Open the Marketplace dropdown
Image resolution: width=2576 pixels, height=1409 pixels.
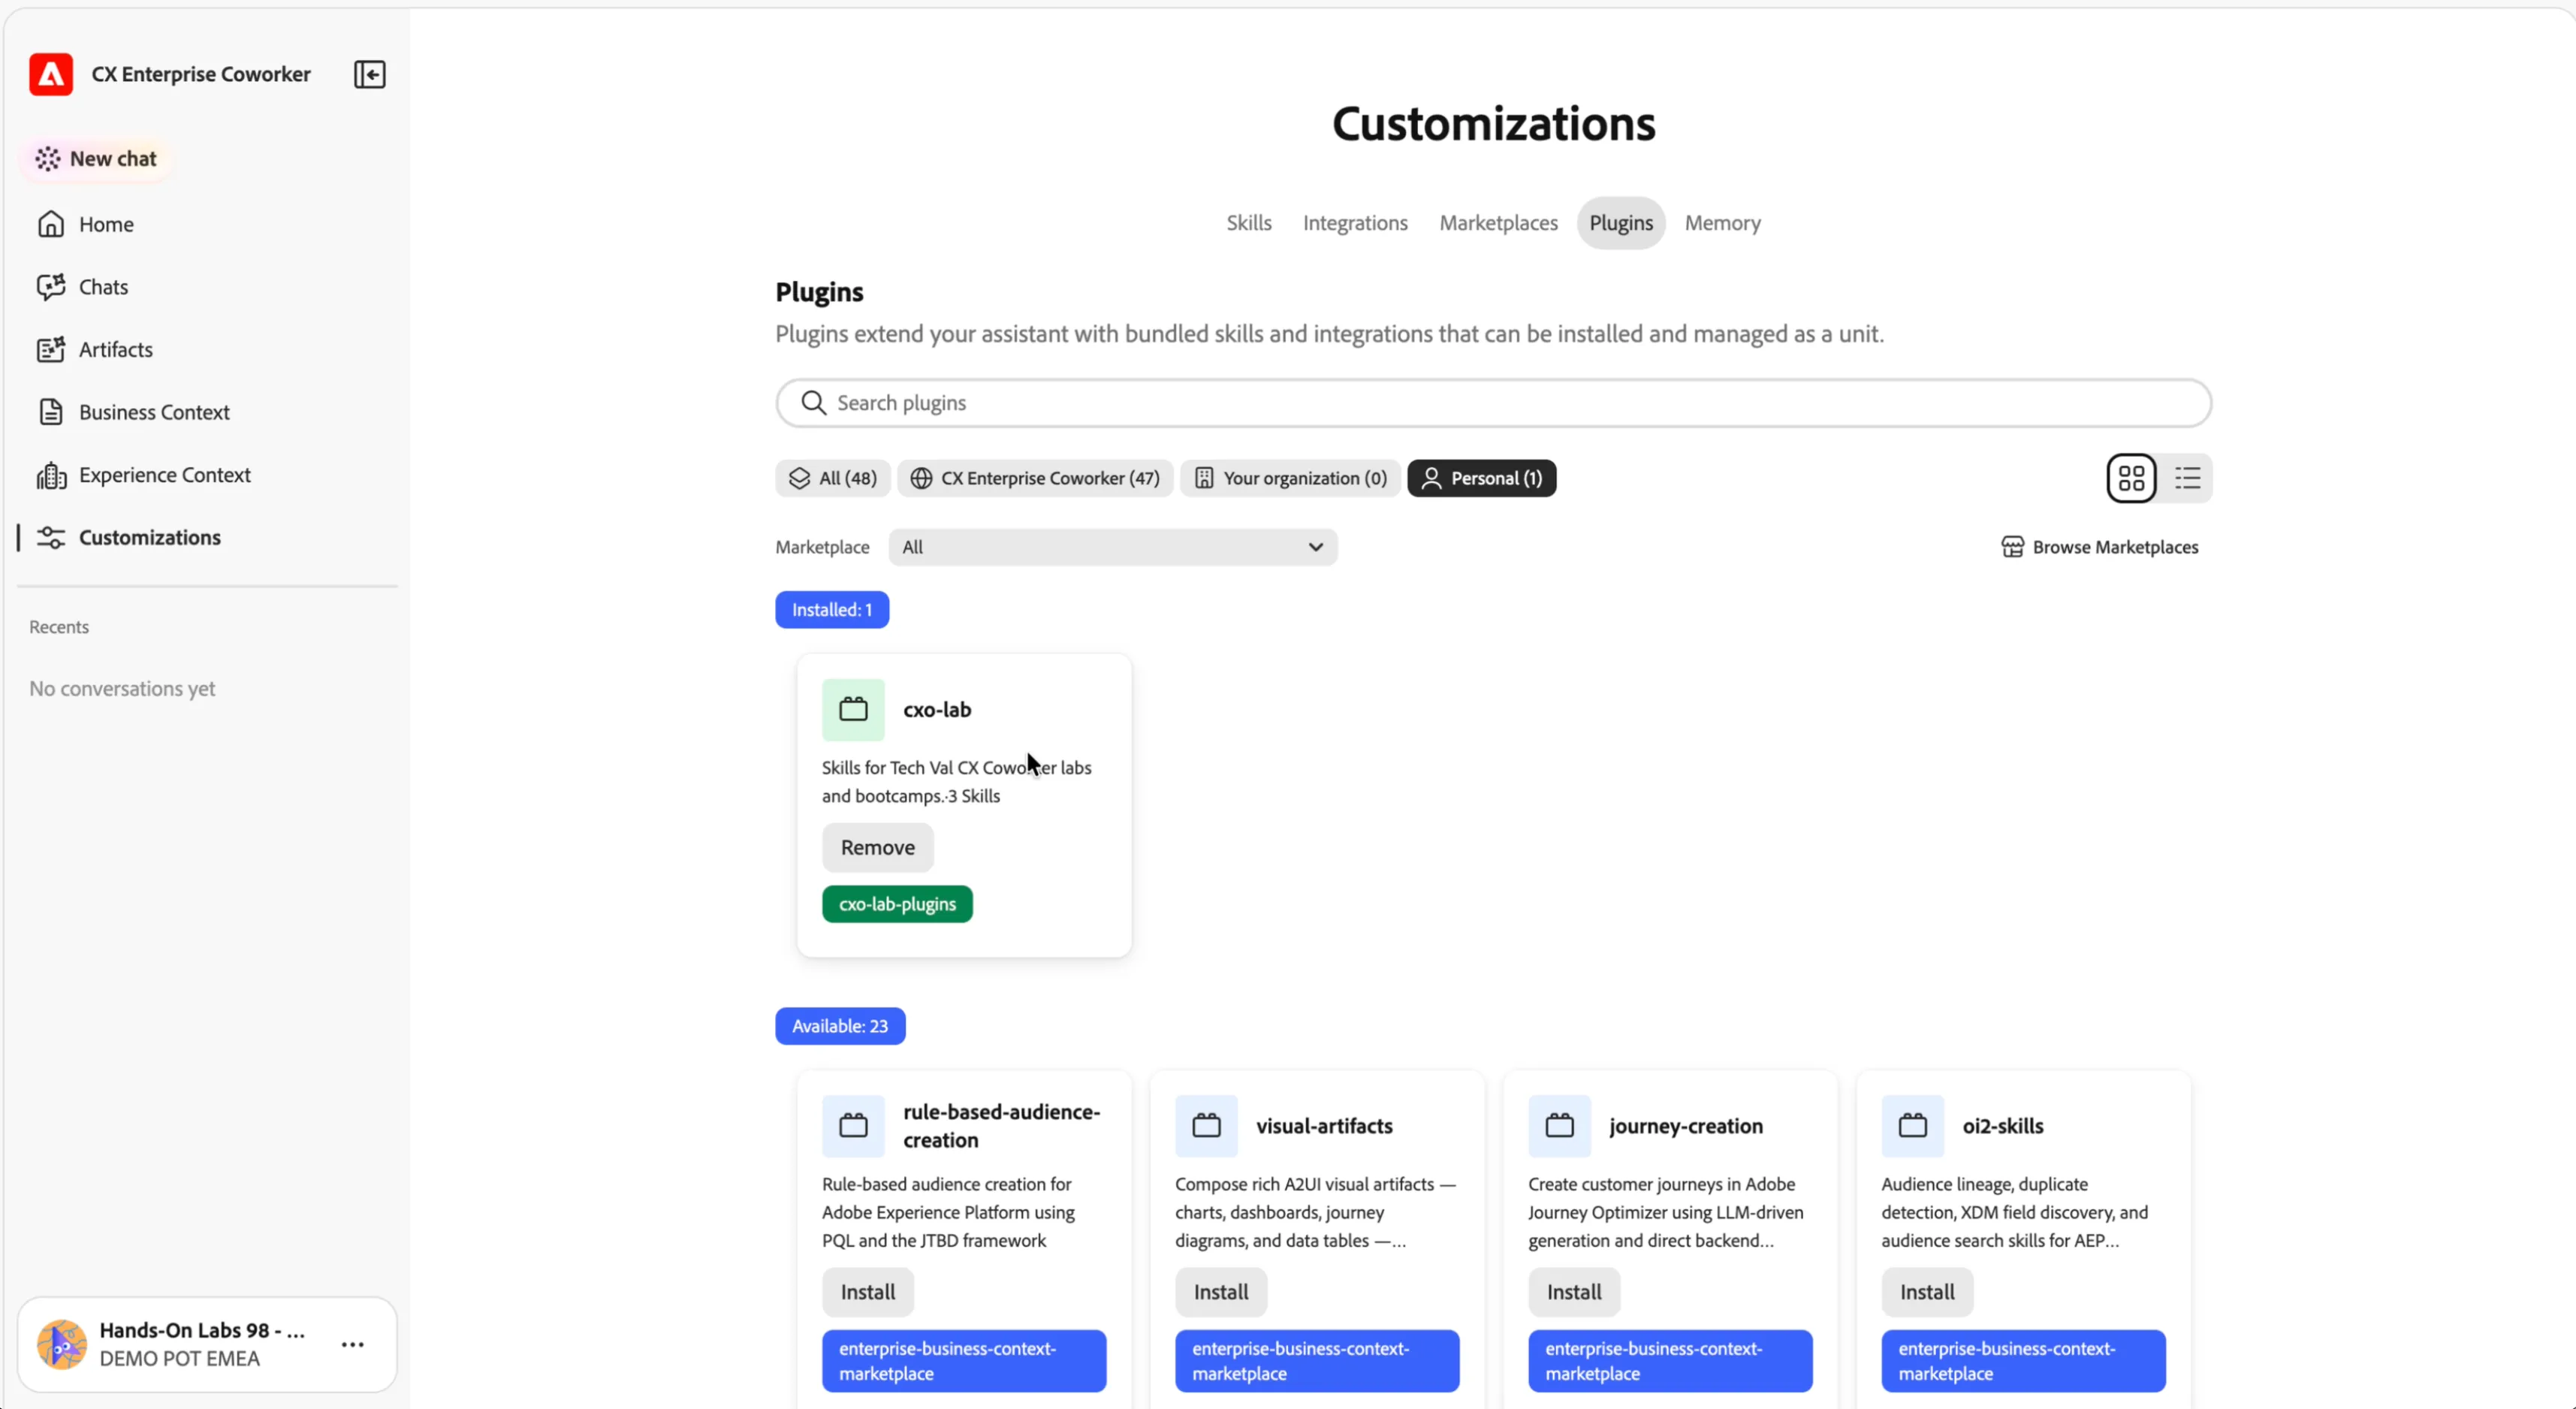pos(1112,547)
